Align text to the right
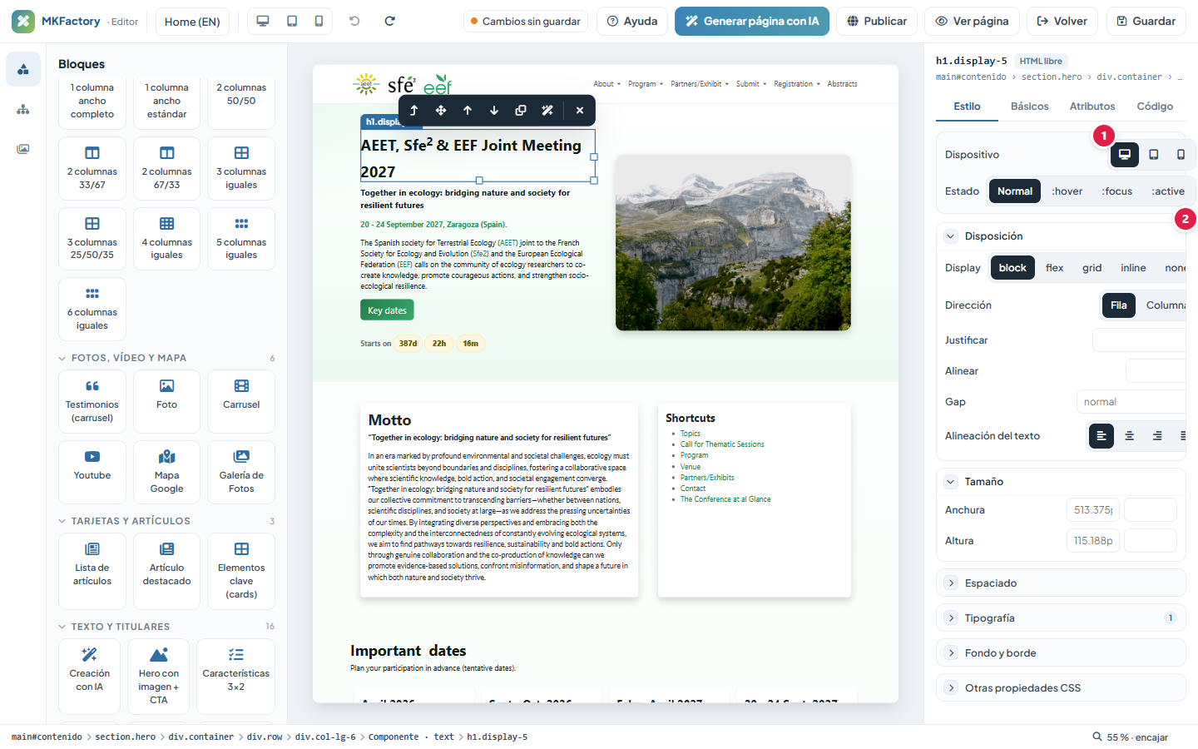 1157,436
